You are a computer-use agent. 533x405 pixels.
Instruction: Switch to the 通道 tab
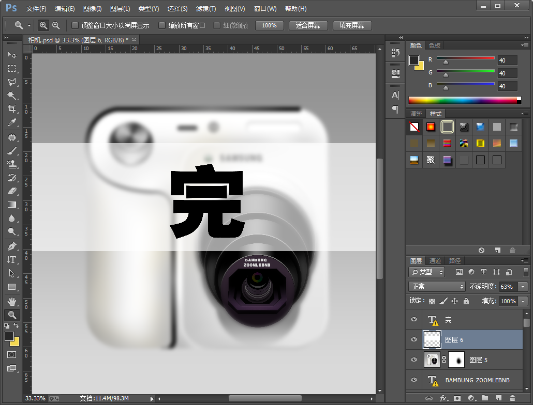[x=435, y=261]
